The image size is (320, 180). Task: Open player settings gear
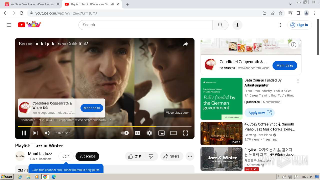(149, 133)
